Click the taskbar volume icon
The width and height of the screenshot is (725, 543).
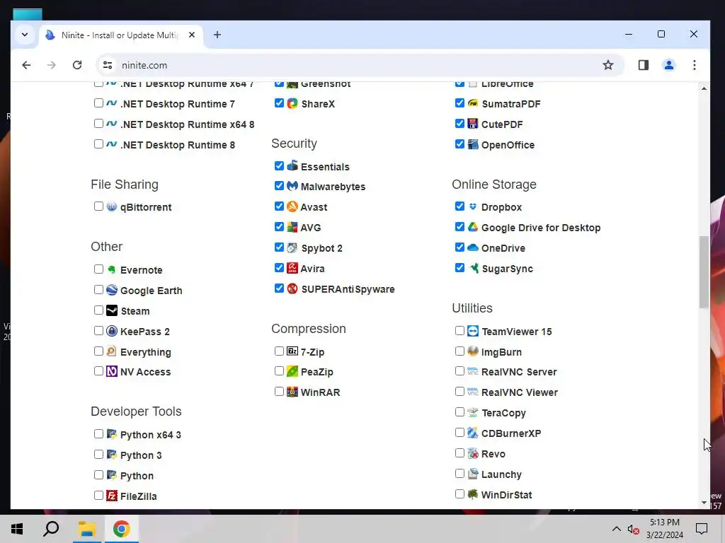633,529
